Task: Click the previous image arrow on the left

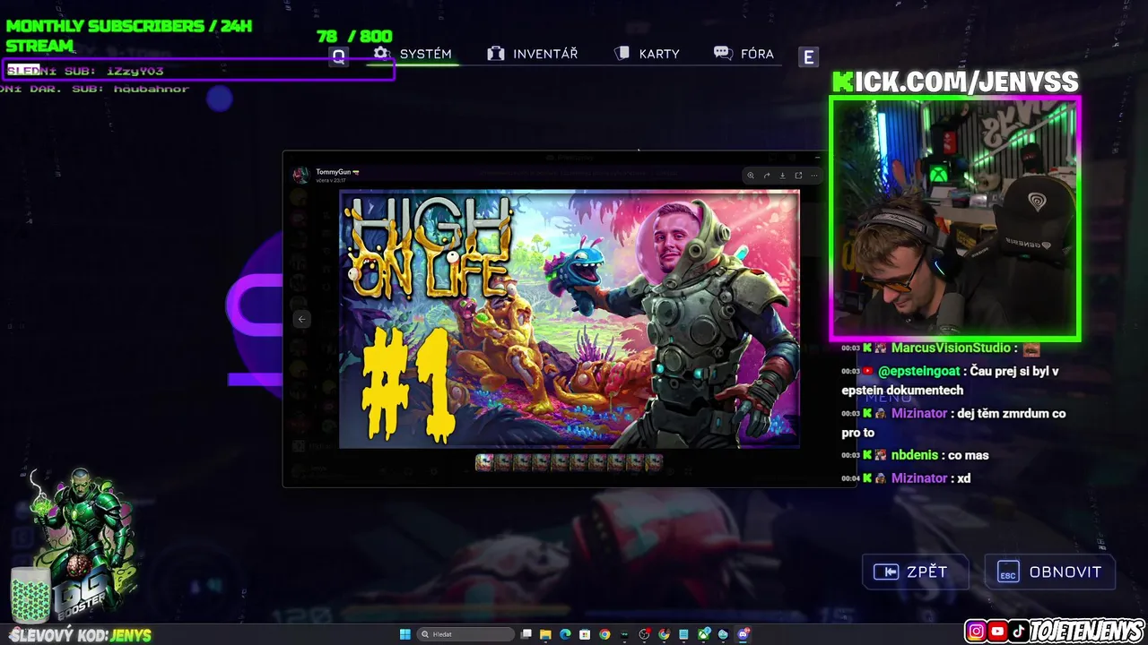Action: tap(301, 319)
